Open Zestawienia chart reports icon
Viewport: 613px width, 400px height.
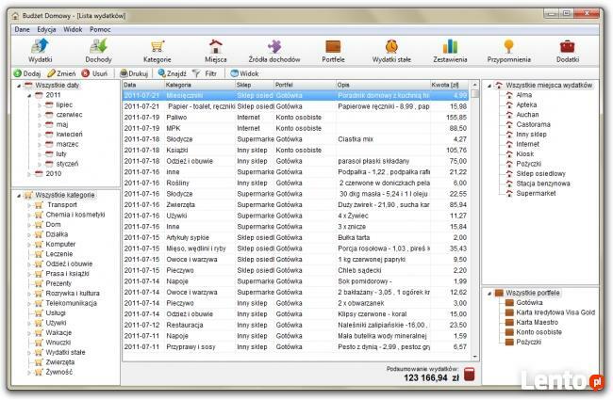coord(450,49)
